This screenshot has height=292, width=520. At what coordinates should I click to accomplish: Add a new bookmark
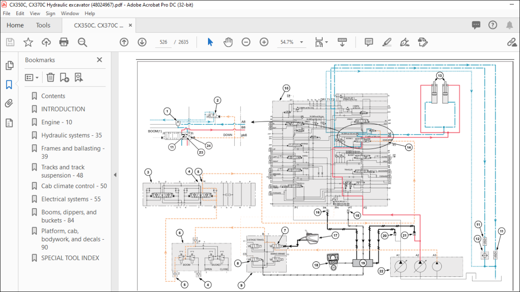click(64, 78)
